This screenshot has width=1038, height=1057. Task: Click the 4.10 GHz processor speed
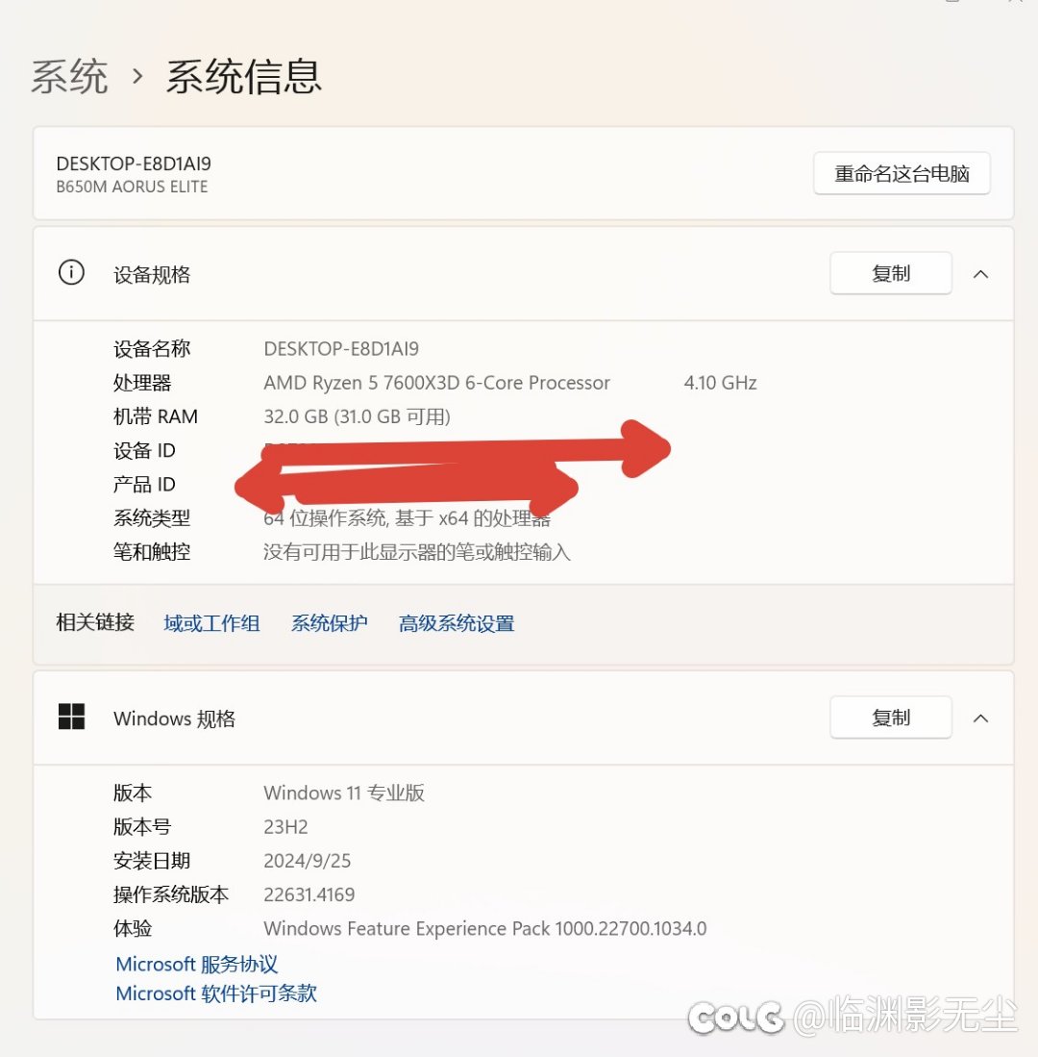720,383
